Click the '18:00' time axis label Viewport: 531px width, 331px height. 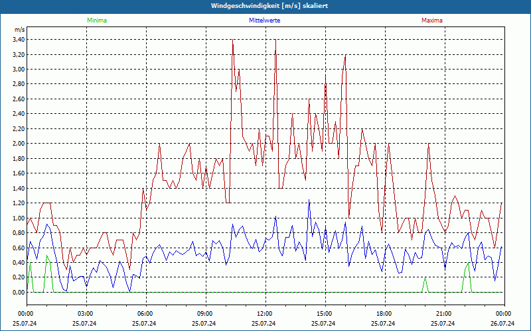click(x=385, y=314)
